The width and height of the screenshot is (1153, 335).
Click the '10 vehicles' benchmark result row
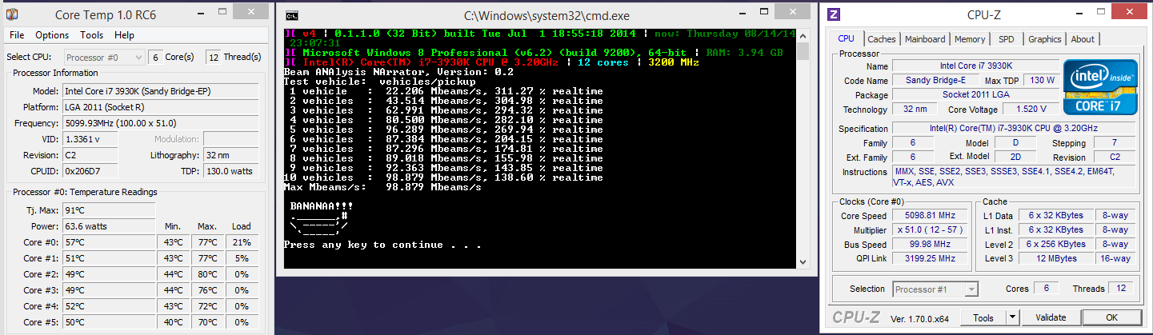pyautogui.click(x=443, y=177)
